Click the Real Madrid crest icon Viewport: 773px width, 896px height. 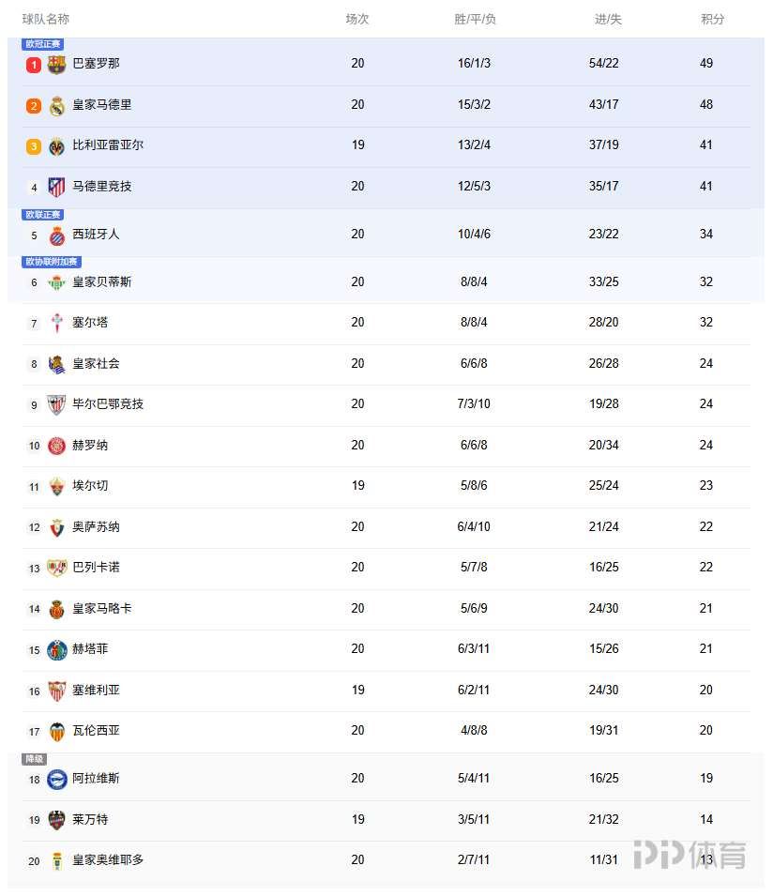coord(56,105)
